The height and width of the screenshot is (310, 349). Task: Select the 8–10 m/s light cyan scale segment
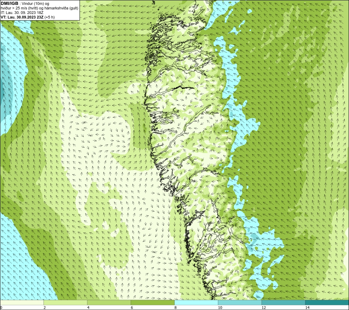[x=196, y=303]
